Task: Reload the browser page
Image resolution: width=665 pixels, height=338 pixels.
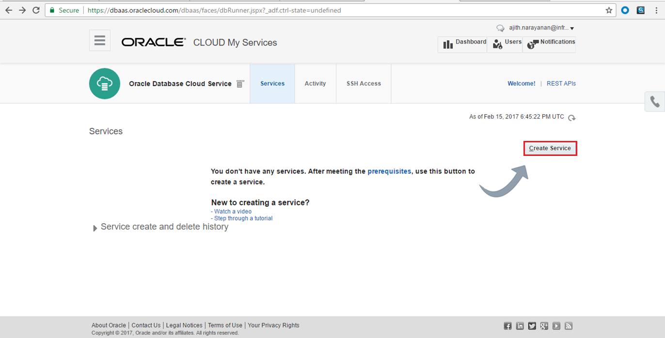Action: click(36, 10)
